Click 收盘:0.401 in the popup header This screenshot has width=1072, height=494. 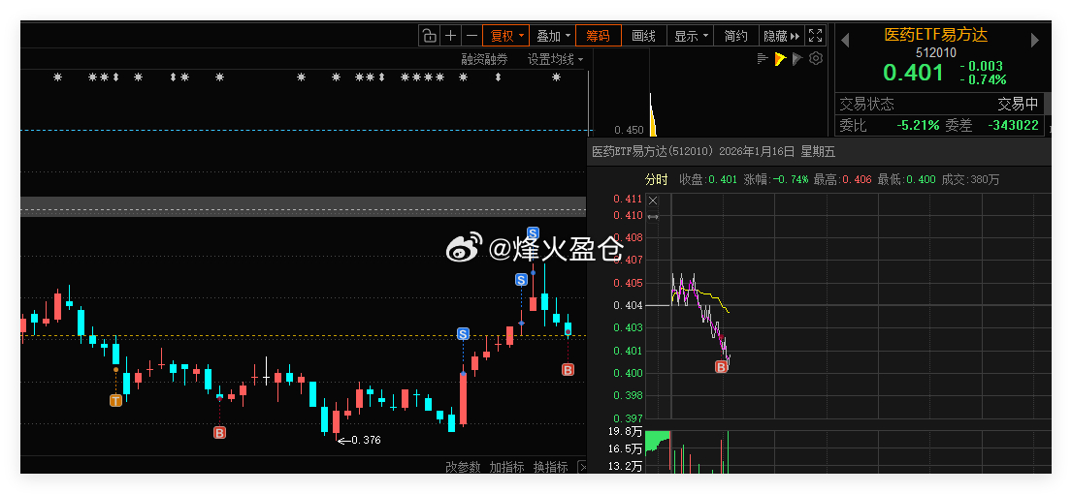click(707, 179)
